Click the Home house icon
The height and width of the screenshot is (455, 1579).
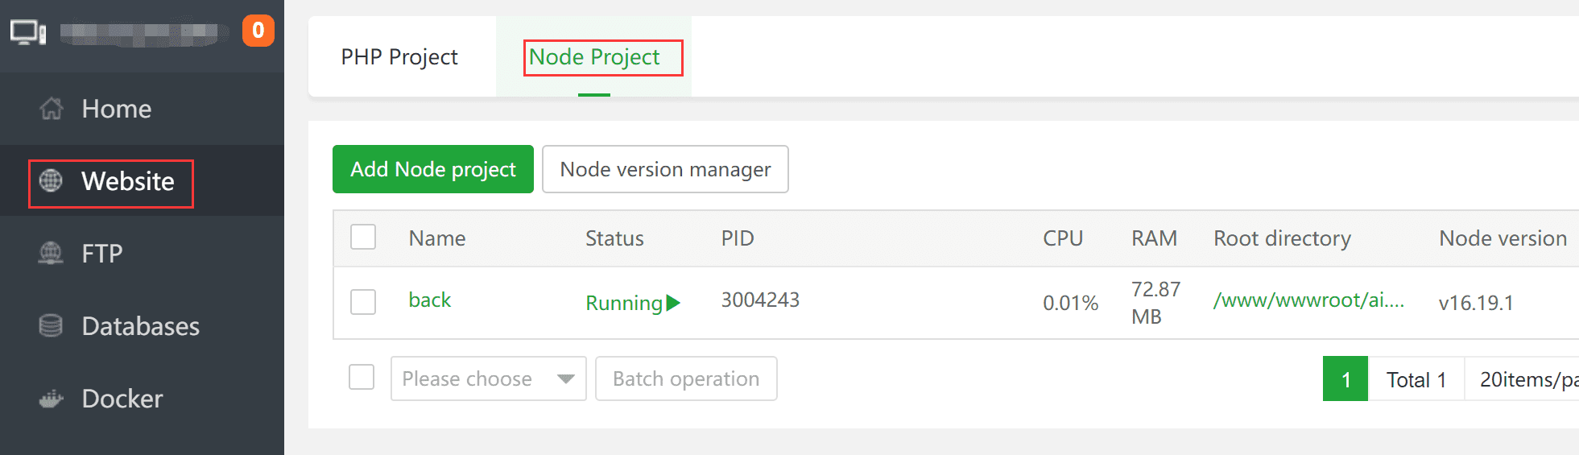coord(52,109)
